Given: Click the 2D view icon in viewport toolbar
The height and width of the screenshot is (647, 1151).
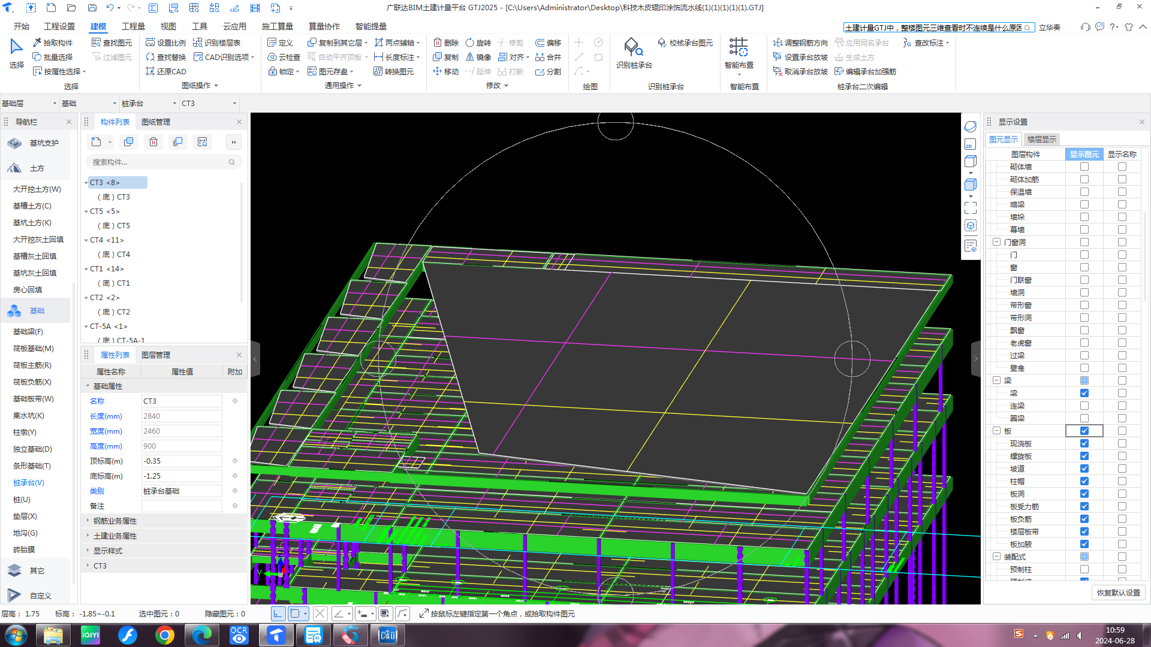Looking at the screenshot, I should coord(970,144).
